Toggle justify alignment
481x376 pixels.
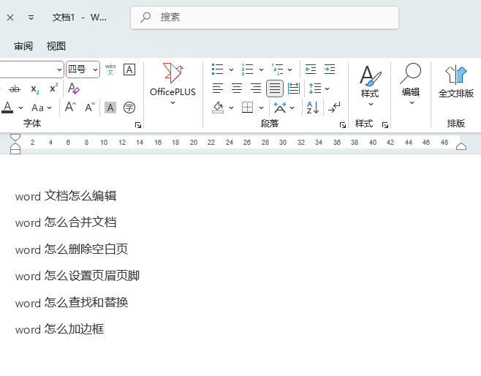click(x=275, y=89)
